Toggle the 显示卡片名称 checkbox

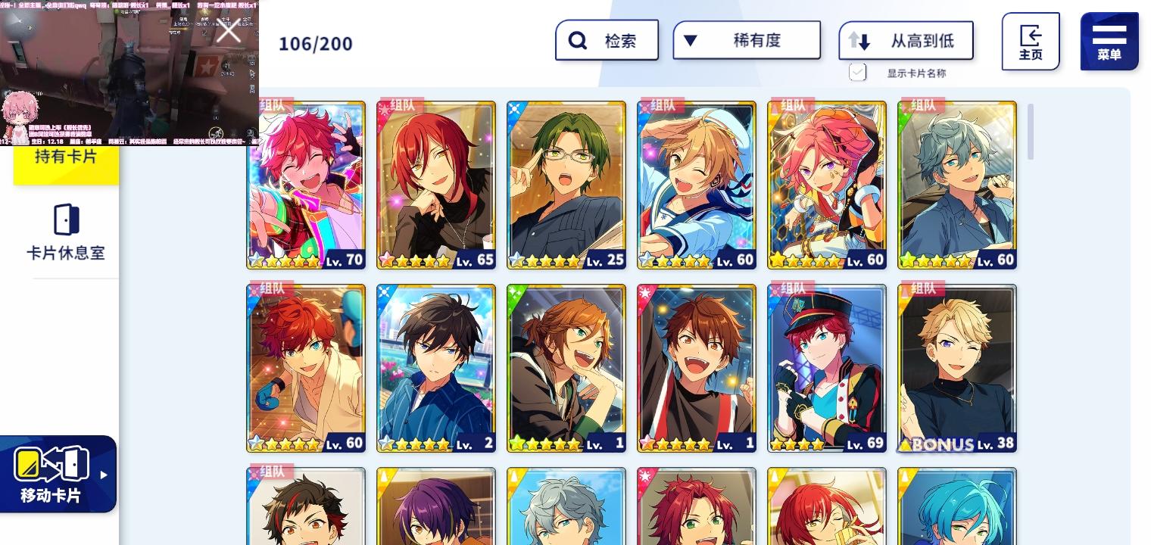tap(857, 72)
